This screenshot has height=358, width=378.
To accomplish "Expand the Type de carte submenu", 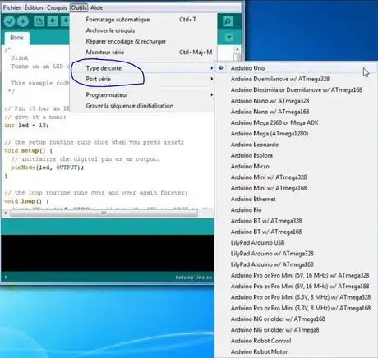I will (x=142, y=68).
